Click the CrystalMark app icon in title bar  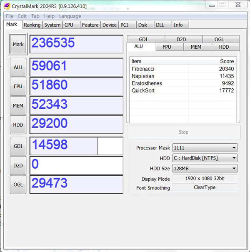(x=7, y=6)
